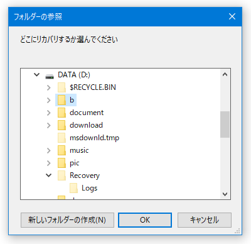This screenshot has height=244, width=251.
Task: Click the folder icon beside b
Action: (x=61, y=100)
